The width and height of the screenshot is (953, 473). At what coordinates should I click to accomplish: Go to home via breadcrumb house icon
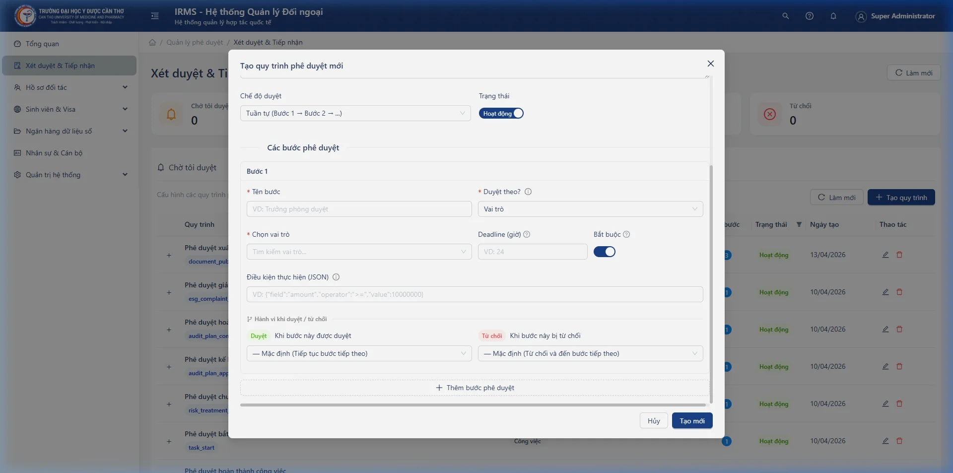[x=152, y=42]
